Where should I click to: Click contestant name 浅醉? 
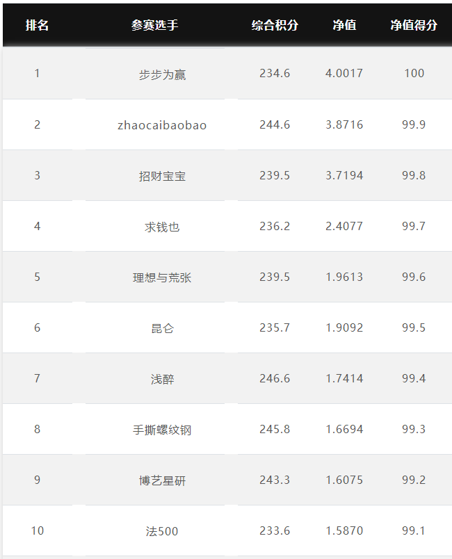click(162, 380)
